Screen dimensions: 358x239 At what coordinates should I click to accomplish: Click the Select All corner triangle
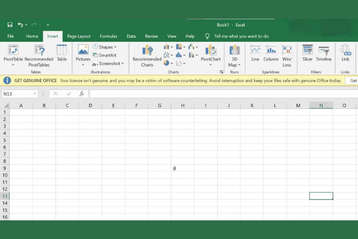pos(6,105)
